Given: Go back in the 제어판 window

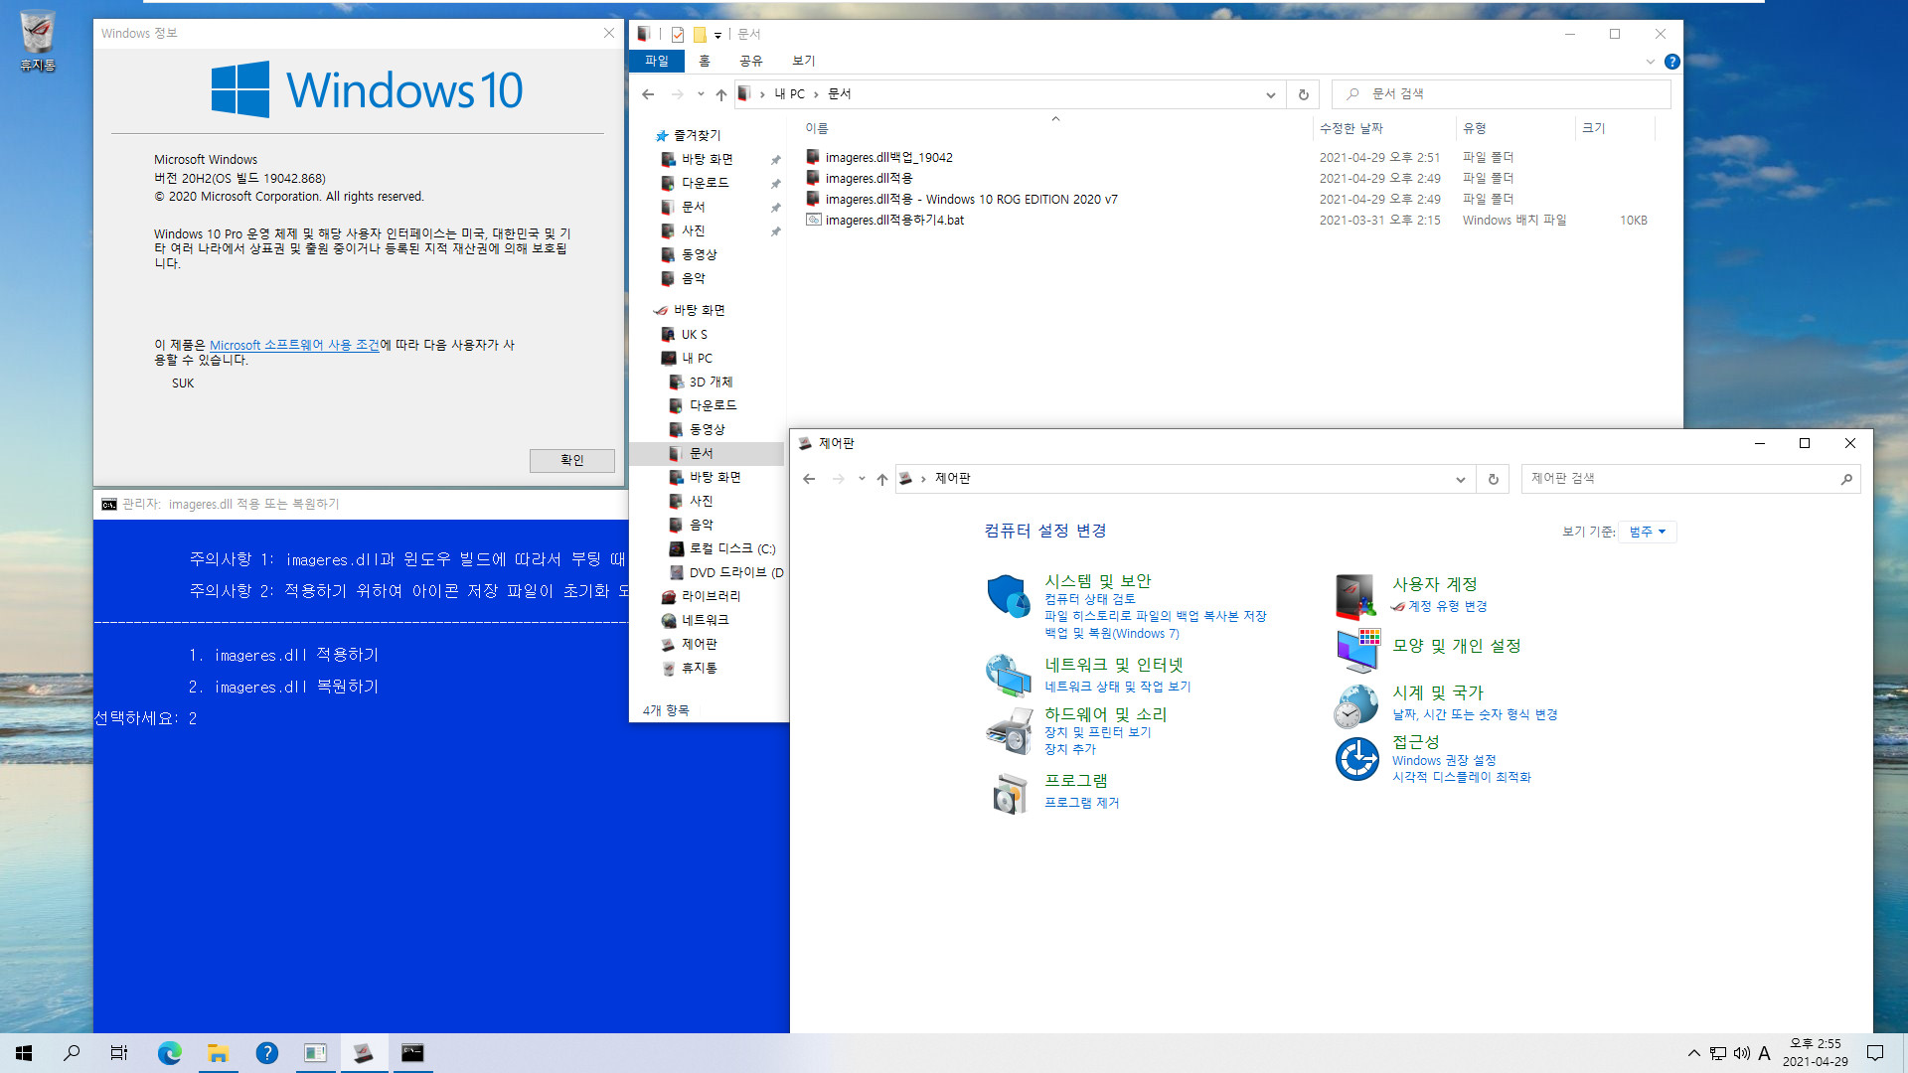Looking at the screenshot, I should tap(809, 479).
